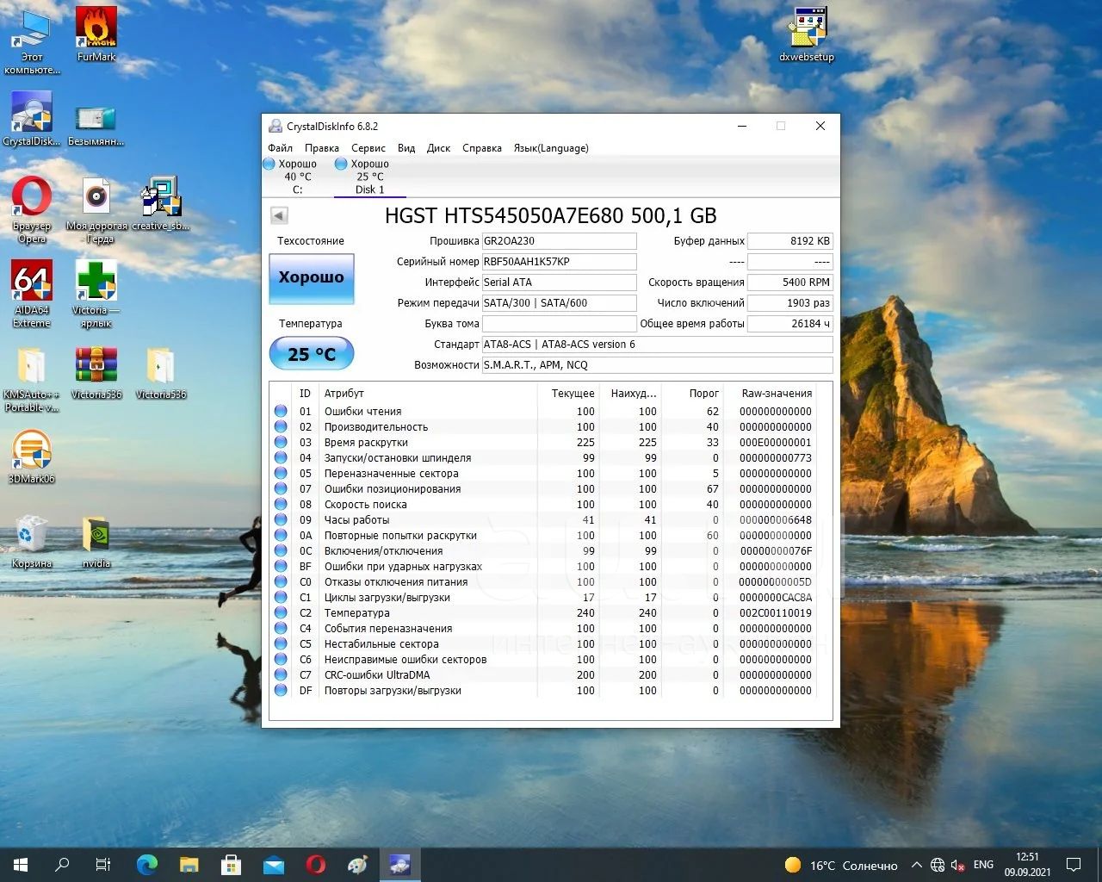Open the paint palette app in taskbar

tap(357, 864)
